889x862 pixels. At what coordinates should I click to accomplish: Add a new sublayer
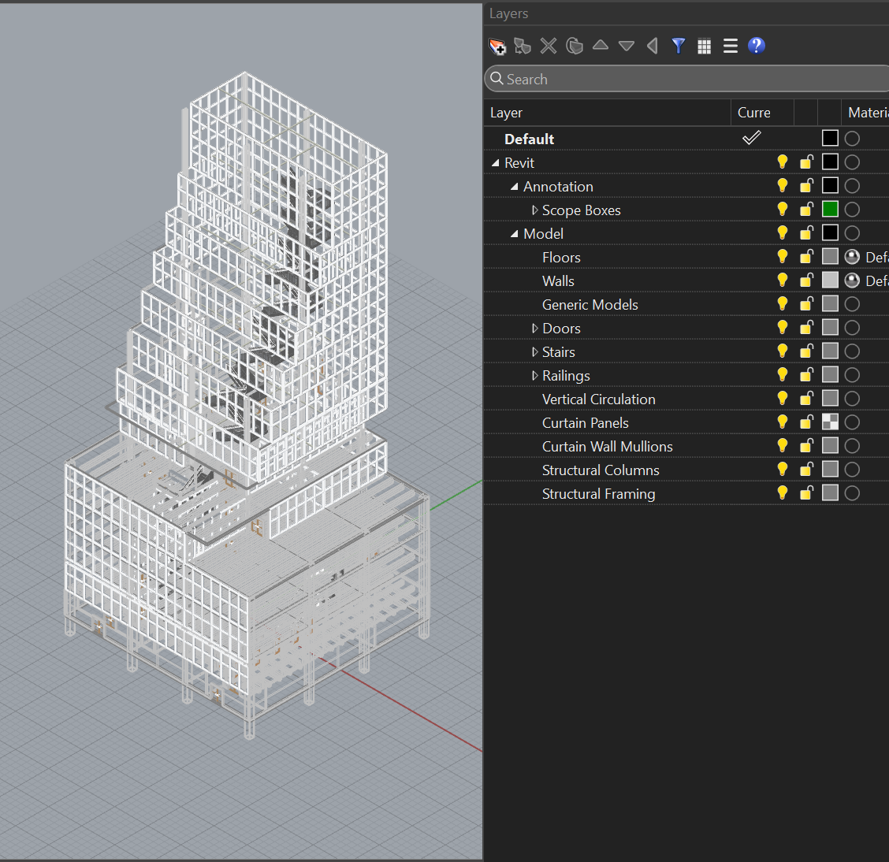point(523,46)
